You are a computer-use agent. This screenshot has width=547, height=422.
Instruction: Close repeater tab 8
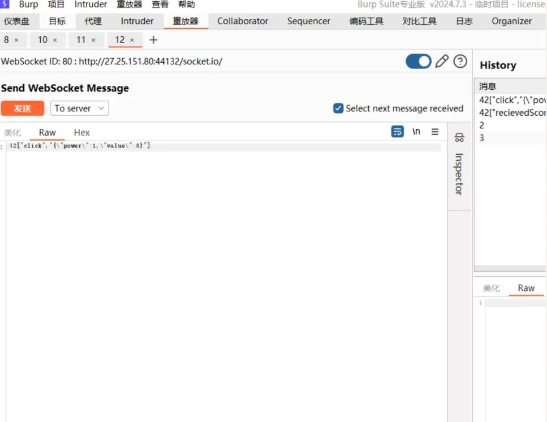[x=16, y=40]
